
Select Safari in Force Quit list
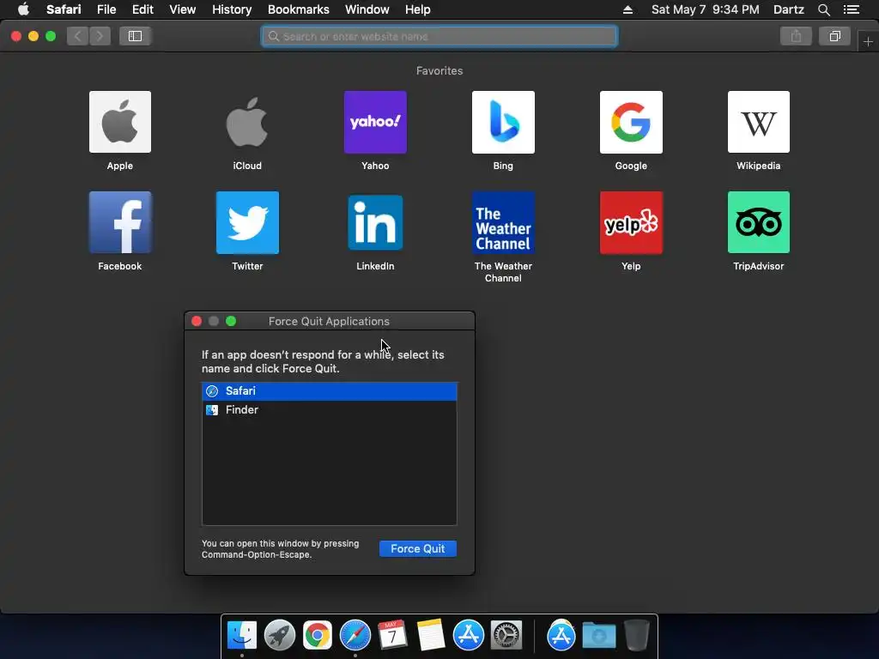click(x=329, y=391)
